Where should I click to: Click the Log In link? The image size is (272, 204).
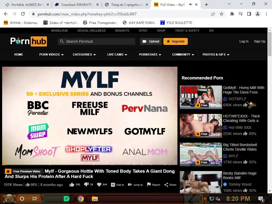pos(244,41)
